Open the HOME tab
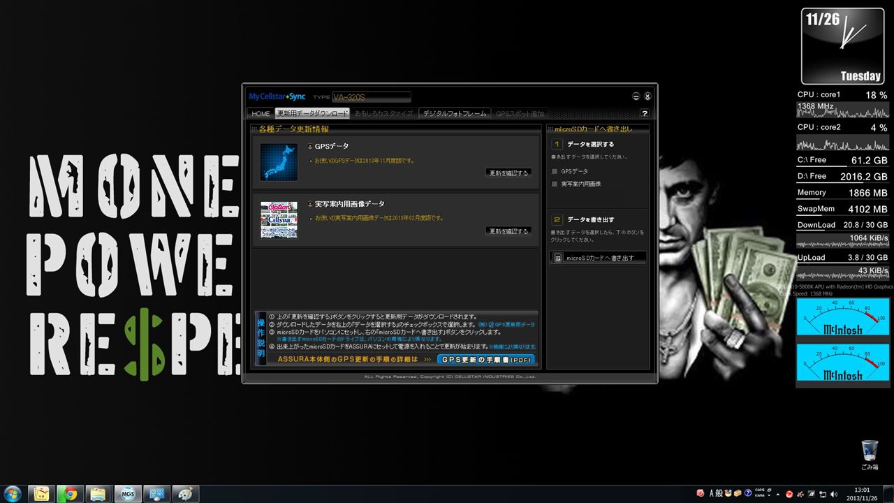 click(261, 113)
